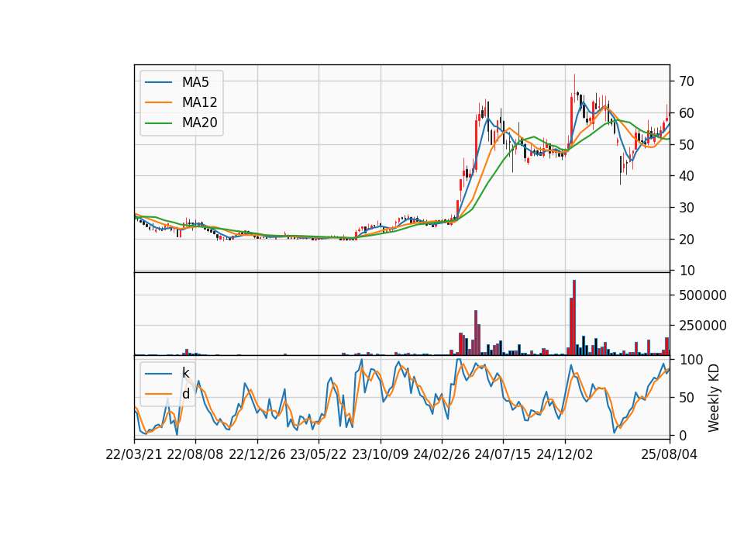Viewport: 744px width, 535px height.
Task: Click the Weekly KD axis label
Action: pyautogui.click(x=713, y=398)
